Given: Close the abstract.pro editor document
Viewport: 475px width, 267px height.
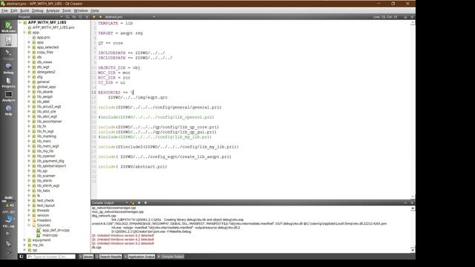Looking at the screenshot, I should pos(412,17).
